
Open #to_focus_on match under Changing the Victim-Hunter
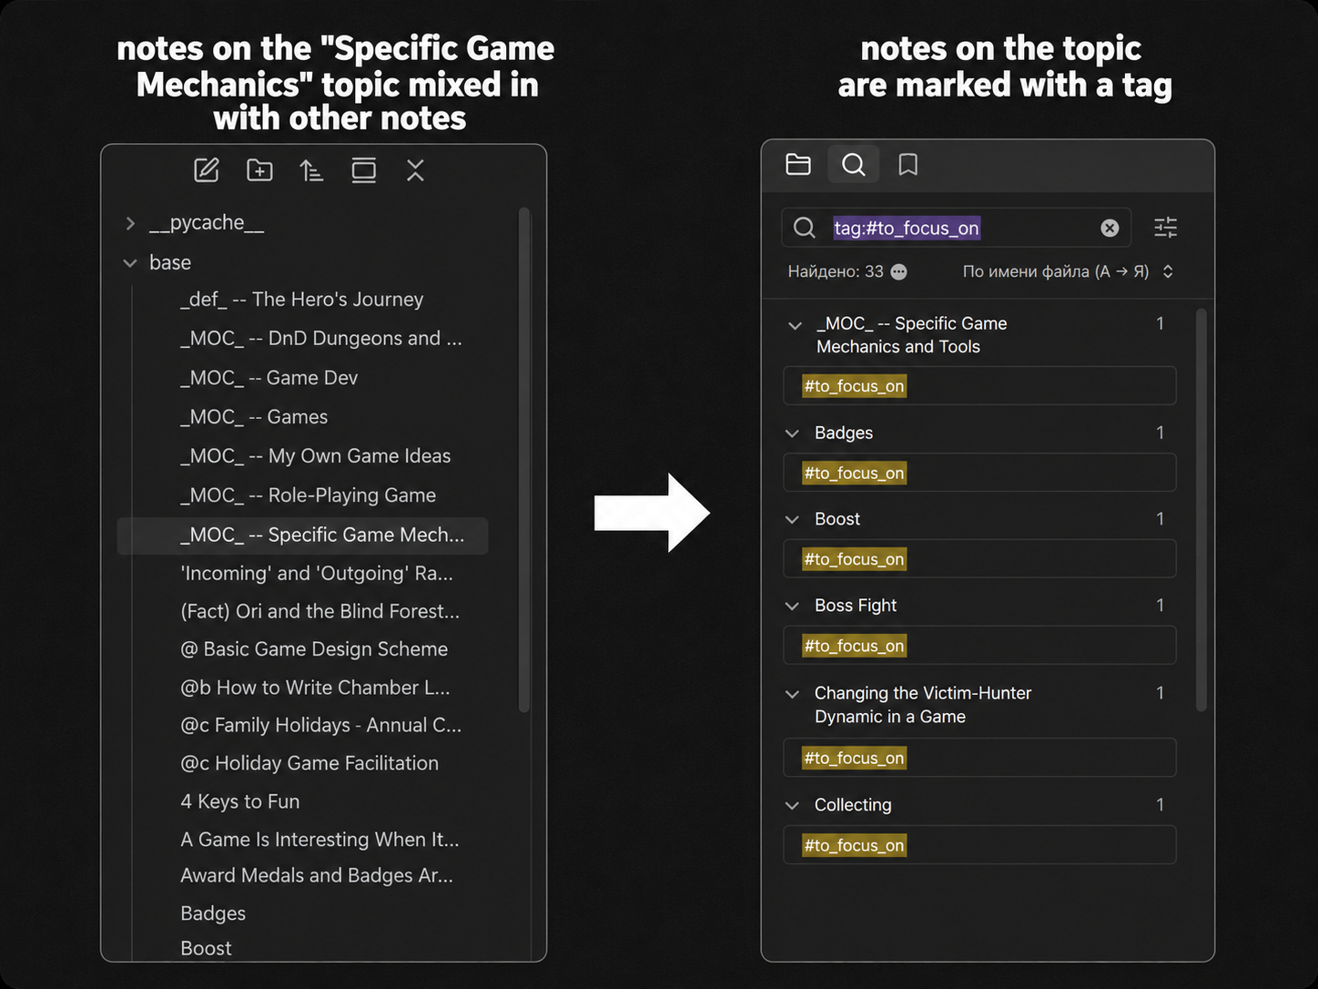point(979,758)
